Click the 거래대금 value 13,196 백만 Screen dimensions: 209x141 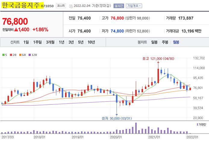[x=192, y=31]
